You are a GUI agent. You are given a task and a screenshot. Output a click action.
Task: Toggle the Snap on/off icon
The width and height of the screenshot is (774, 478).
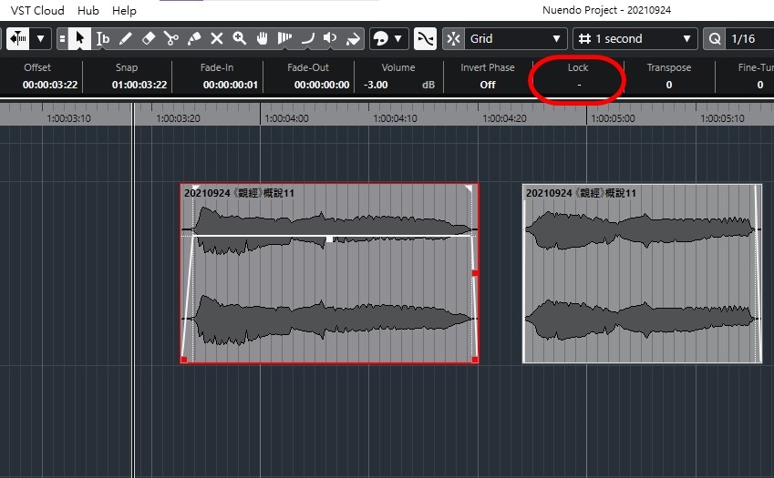pos(453,38)
